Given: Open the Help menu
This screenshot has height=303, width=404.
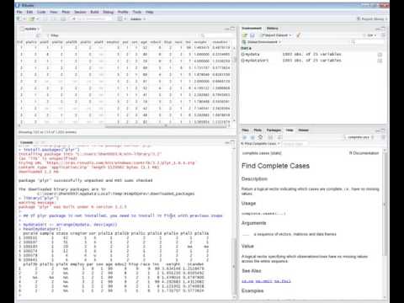Looking at the screenshot, I should tap(149, 12).
